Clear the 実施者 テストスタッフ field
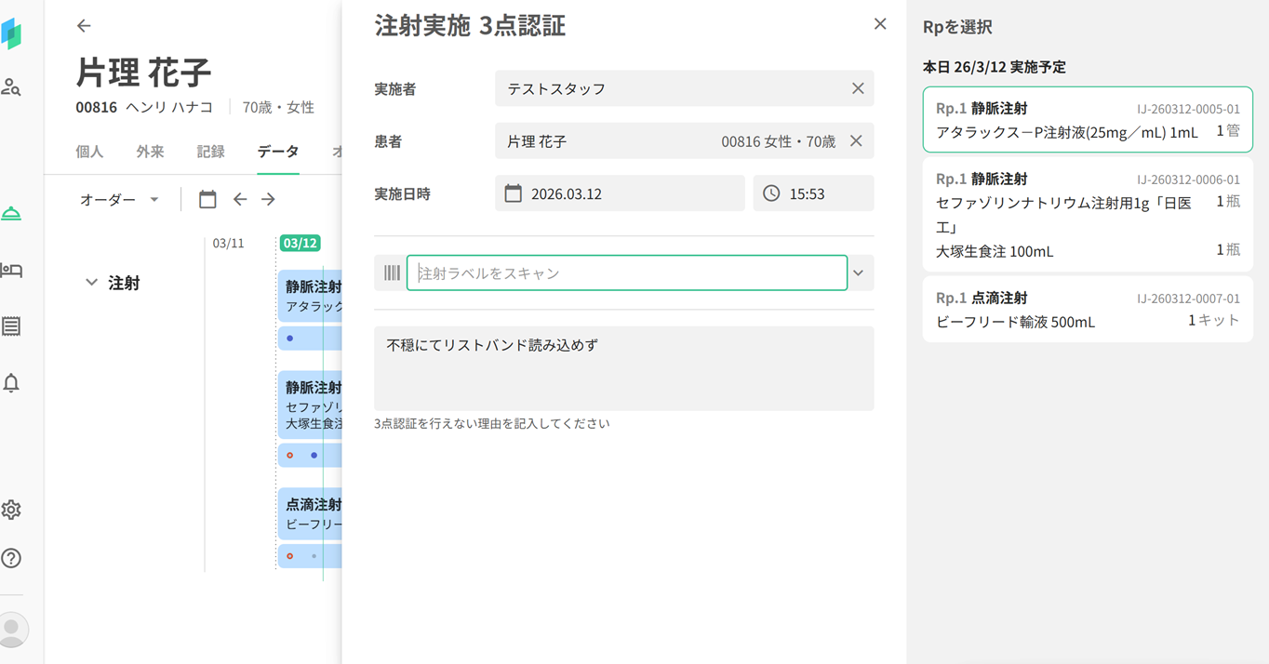 [x=857, y=88]
